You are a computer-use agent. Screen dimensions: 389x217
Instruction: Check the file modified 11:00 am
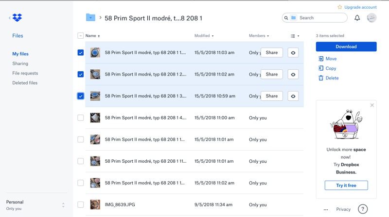(80, 118)
